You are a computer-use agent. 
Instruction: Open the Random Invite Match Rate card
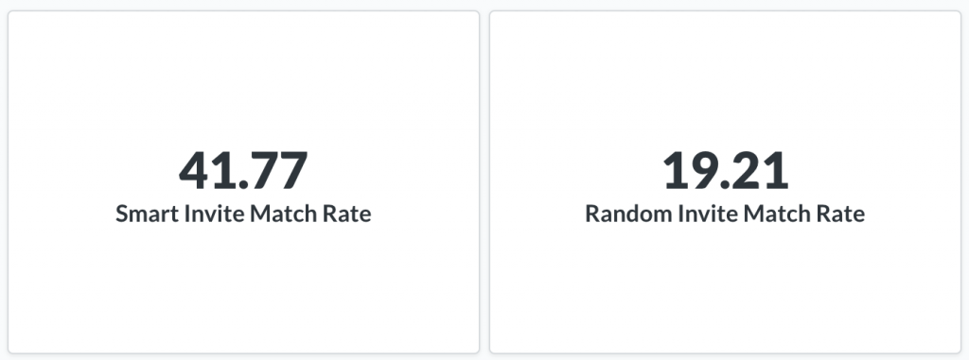click(726, 182)
